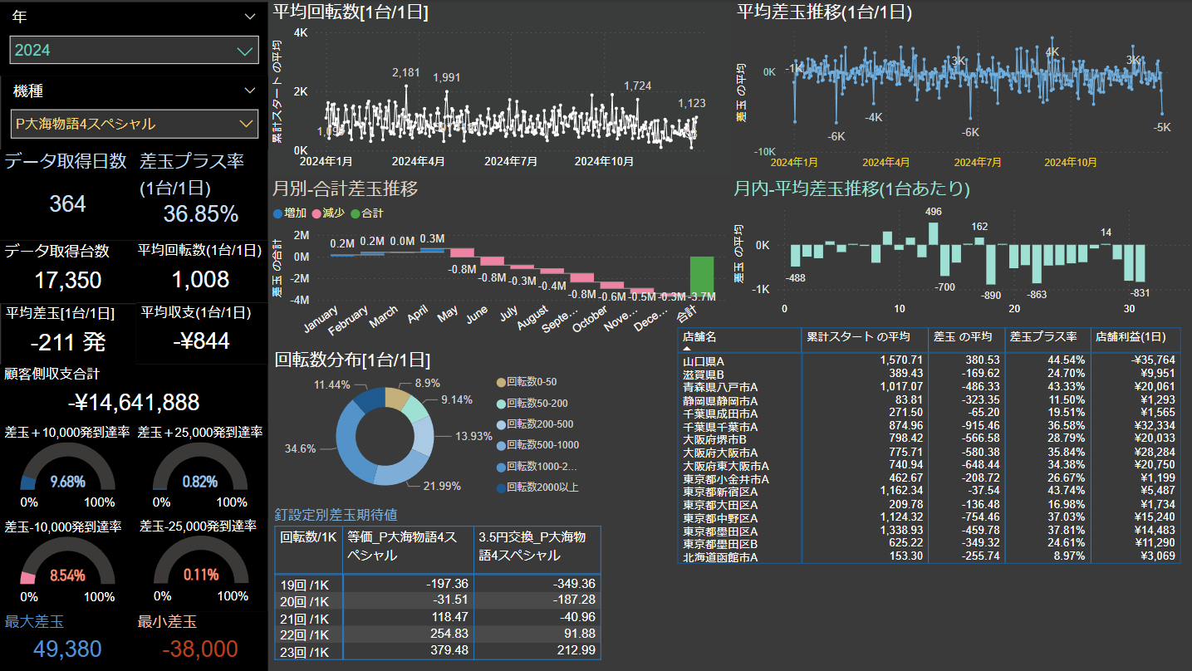Viewport: 1192px width, 671px height.
Task: Click the green 合計 legend marker
Action: [355, 213]
